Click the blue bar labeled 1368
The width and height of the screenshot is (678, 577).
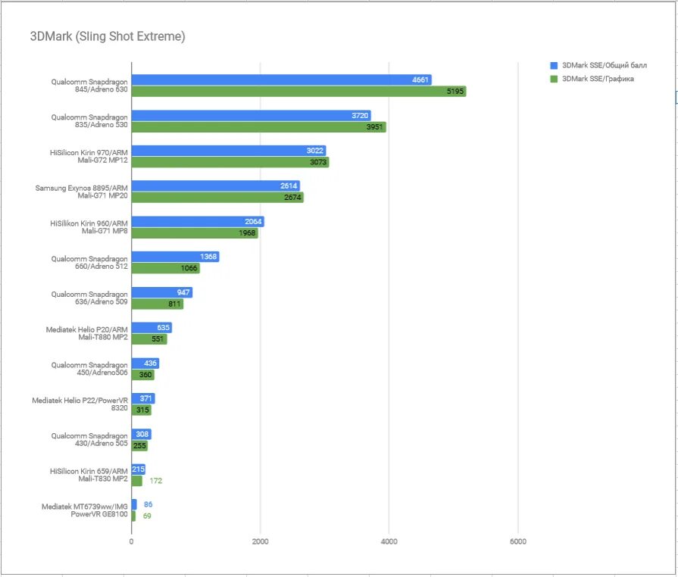coord(176,257)
